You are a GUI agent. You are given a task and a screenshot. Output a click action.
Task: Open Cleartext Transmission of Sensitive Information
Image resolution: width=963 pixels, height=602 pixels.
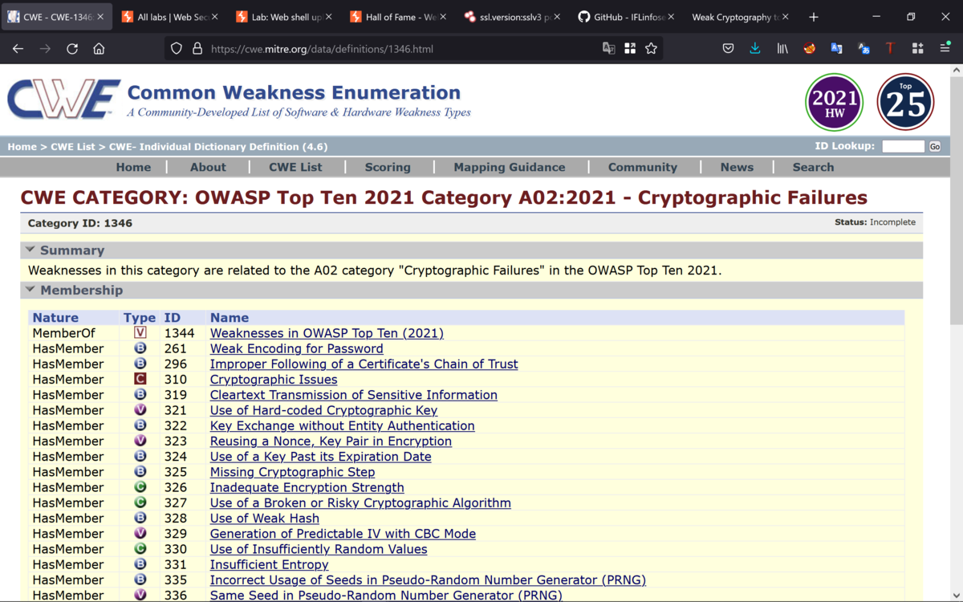(x=354, y=395)
